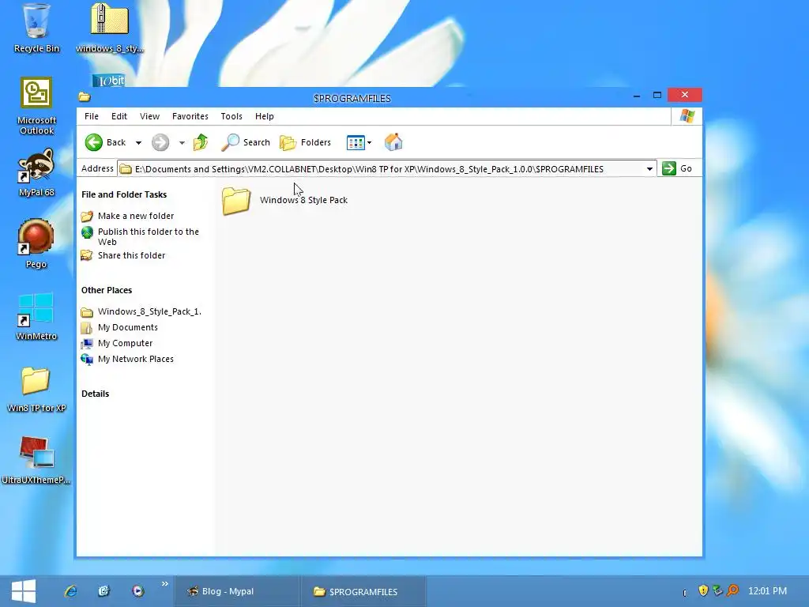Click the orange magnifier tray icon
The image size is (809, 607).
732,590
